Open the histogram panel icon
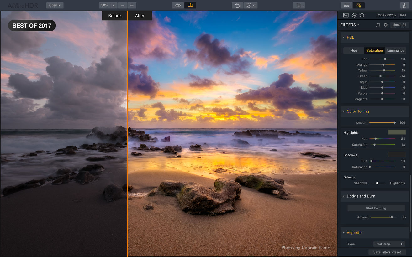The height and width of the screenshot is (257, 412). coord(346,15)
